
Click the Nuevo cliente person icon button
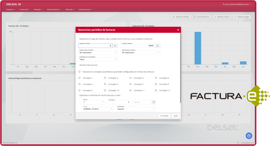180,17
